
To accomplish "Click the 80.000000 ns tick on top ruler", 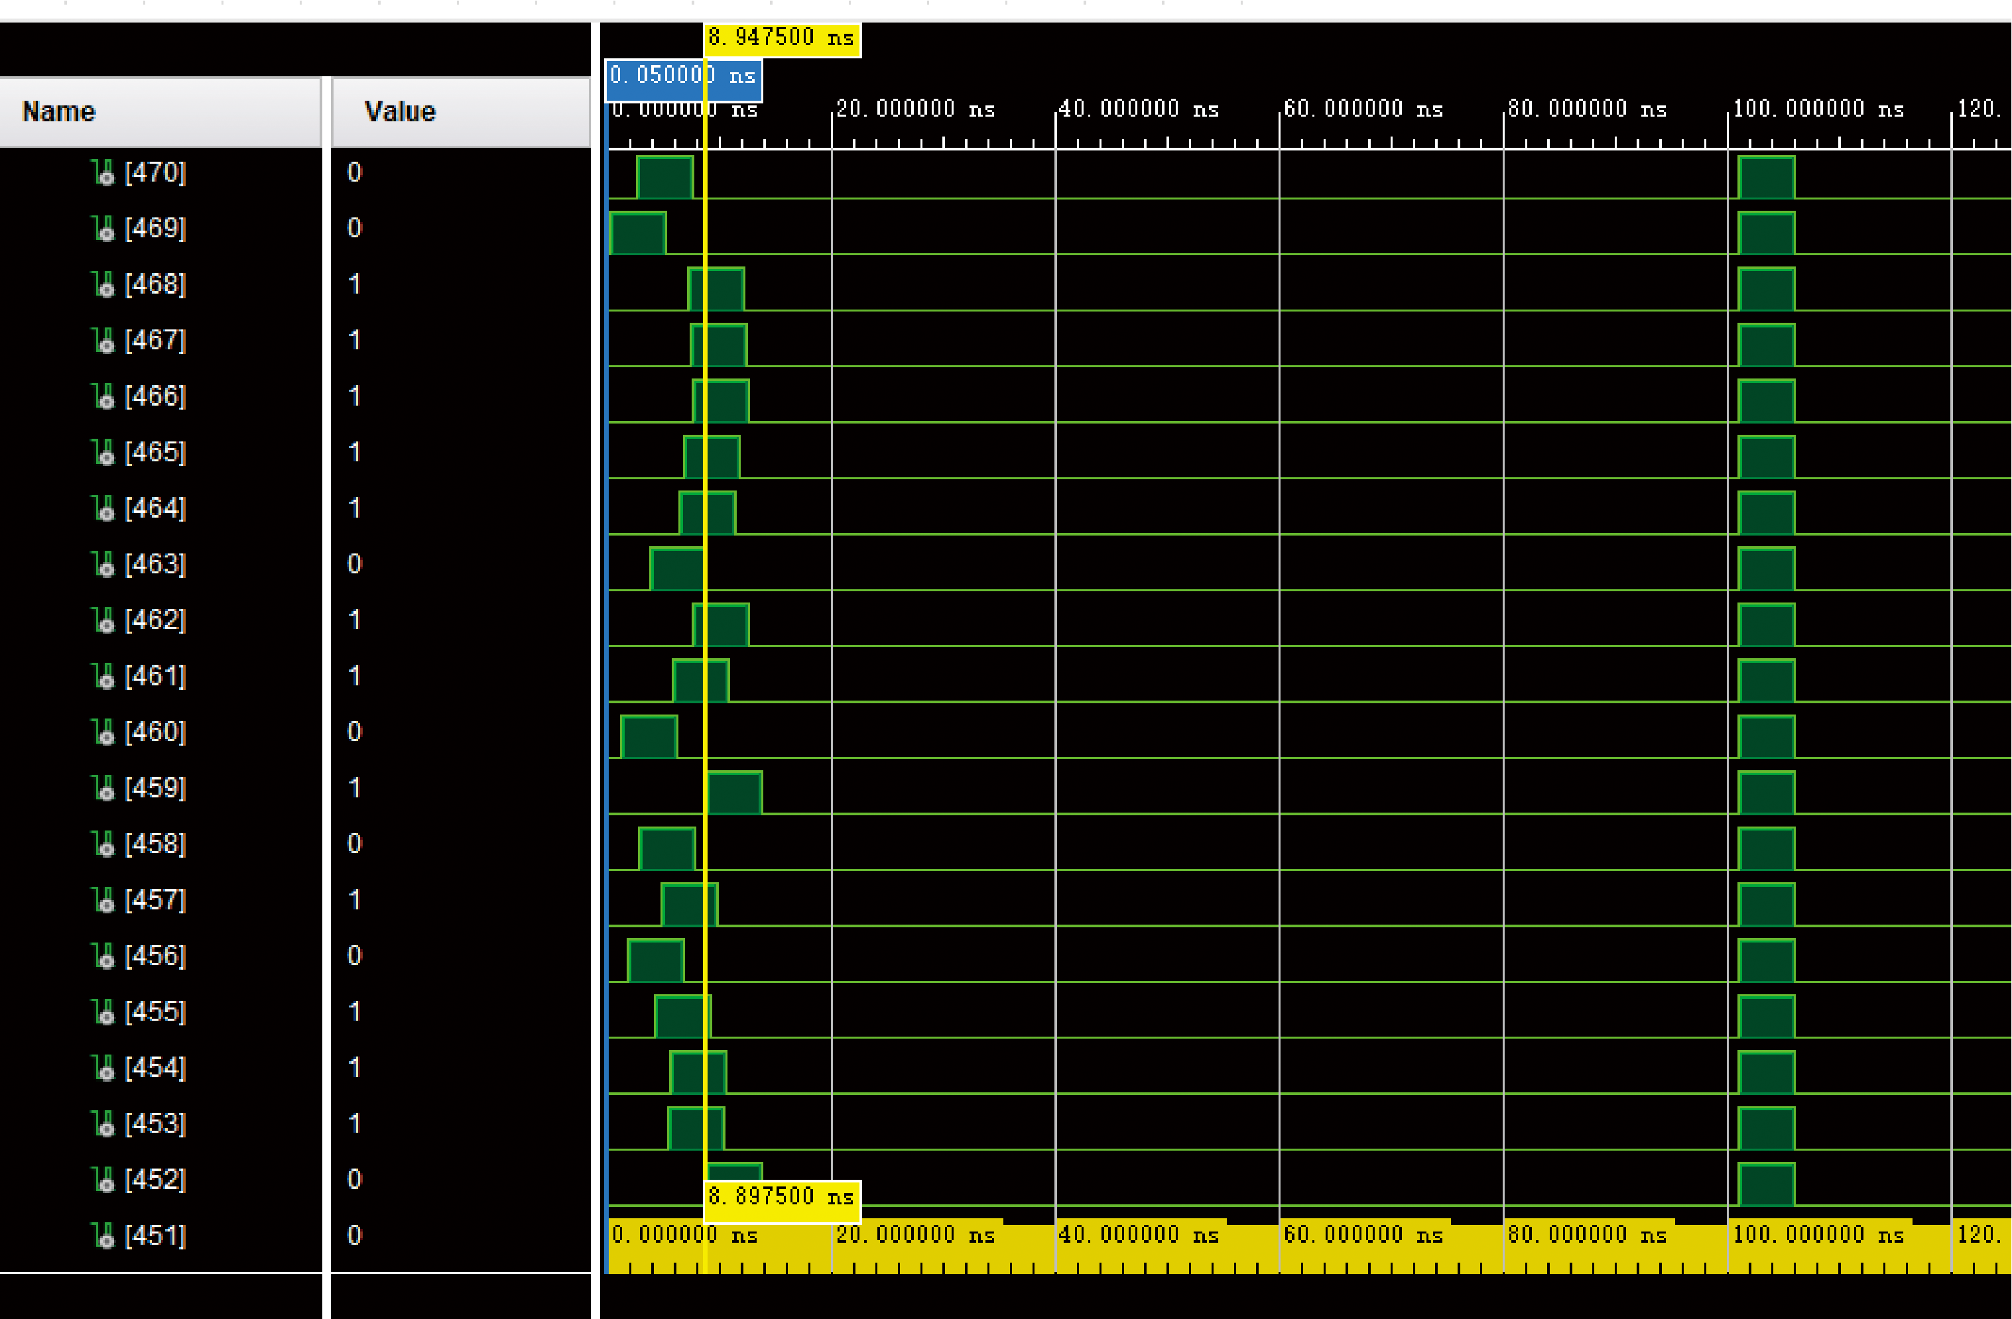I will point(1587,109).
